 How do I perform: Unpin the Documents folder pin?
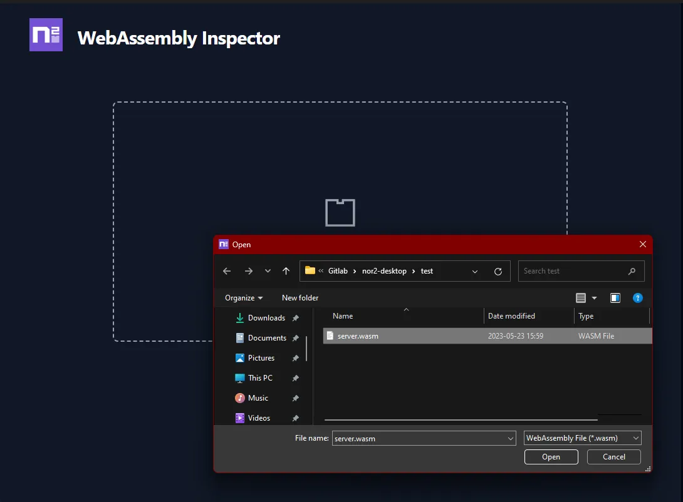[295, 338]
